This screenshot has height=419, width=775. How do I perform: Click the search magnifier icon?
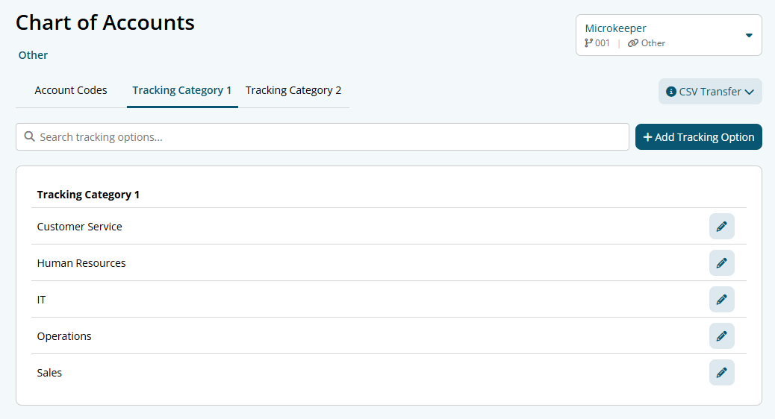coord(30,137)
